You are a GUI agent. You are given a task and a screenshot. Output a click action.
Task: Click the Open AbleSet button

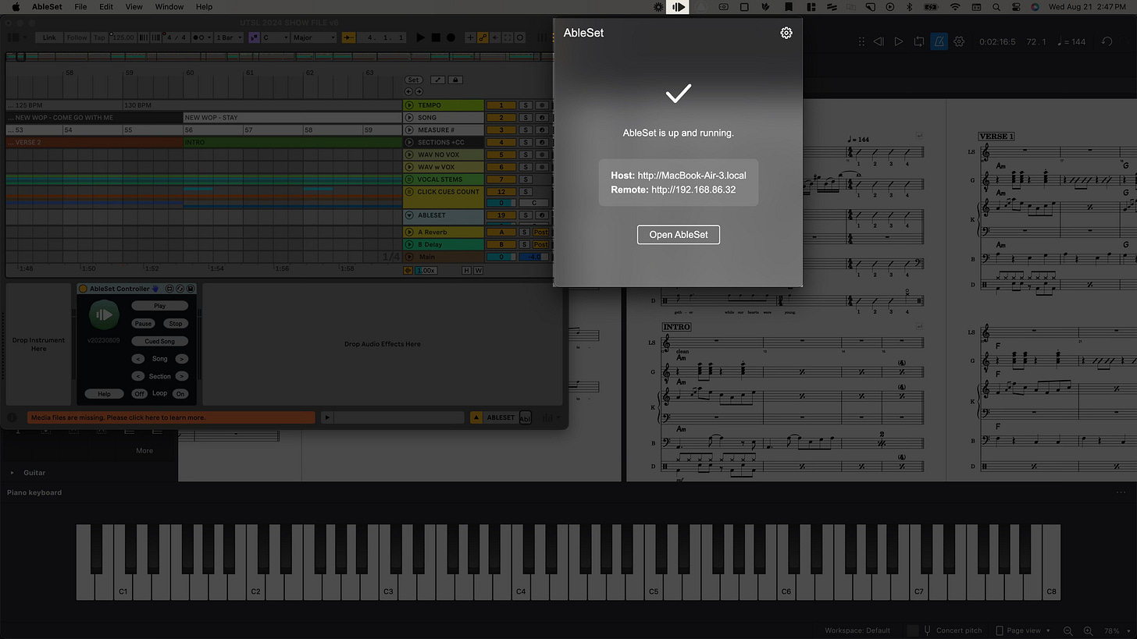pyautogui.click(x=678, y=235)
